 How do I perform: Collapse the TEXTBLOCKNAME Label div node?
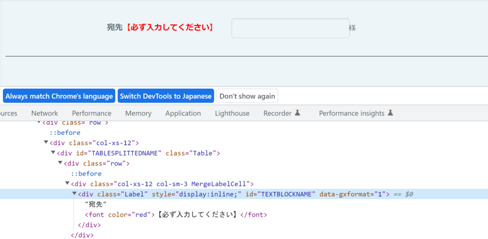tap(74, 194)
